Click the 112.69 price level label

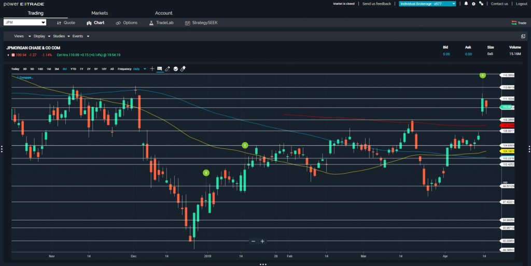point(508,87)
